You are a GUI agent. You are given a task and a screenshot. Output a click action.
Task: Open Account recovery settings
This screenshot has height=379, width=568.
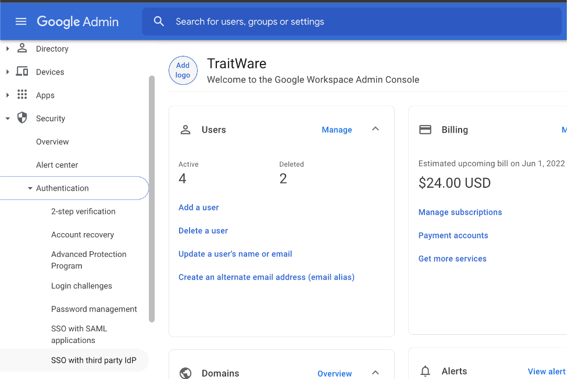pos(83,234)
